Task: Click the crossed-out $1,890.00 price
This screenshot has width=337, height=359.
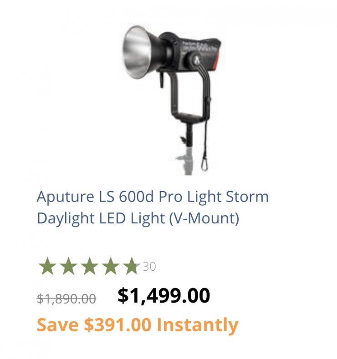Action: pyautogui.click(x=66, y=299)
